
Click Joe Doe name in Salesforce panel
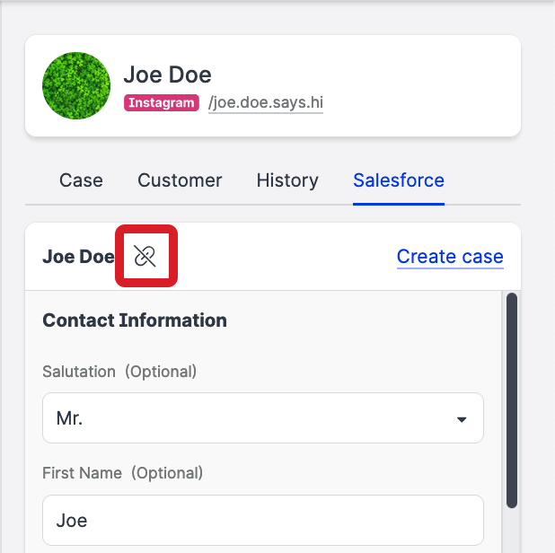tap(78, 257)
